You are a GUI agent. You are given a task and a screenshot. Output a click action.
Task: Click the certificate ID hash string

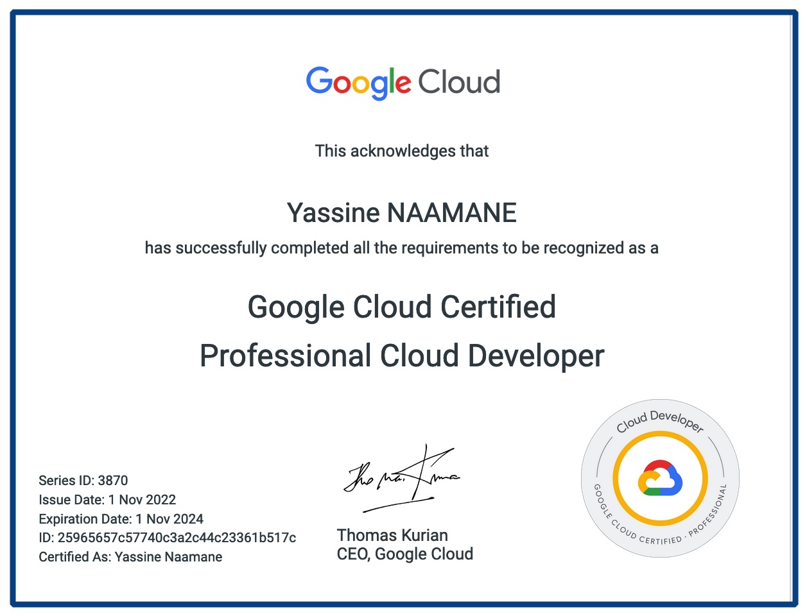[177, 538]
